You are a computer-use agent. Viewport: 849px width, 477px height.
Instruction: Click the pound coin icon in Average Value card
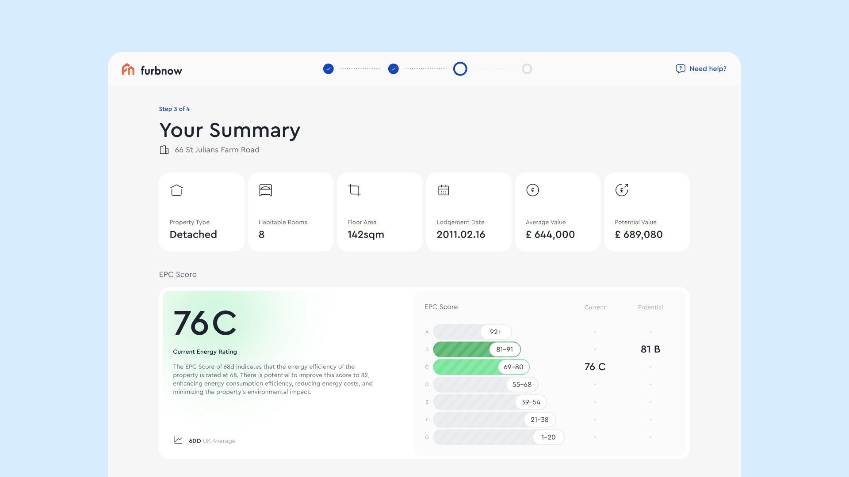(x=532, y=190)
